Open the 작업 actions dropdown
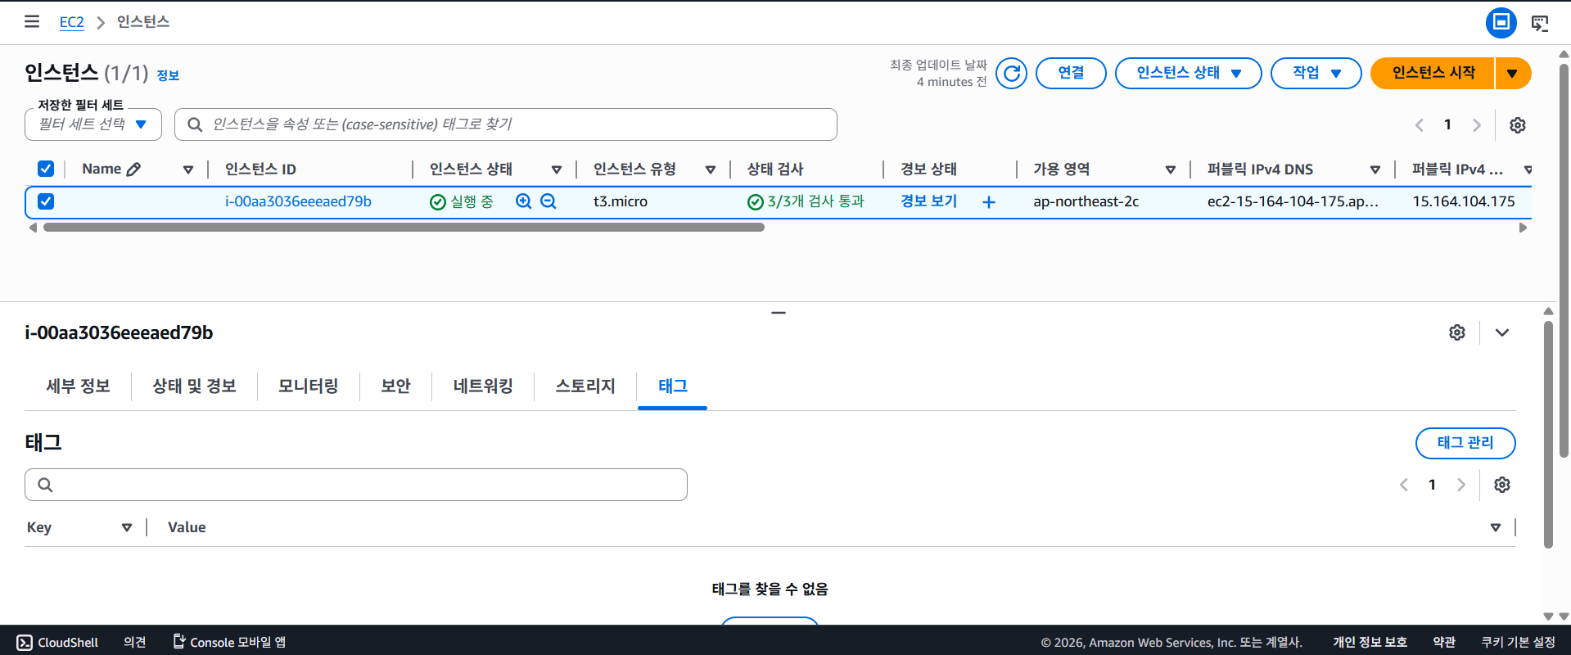This screenshot has height=655, width=1571. 1316,73
